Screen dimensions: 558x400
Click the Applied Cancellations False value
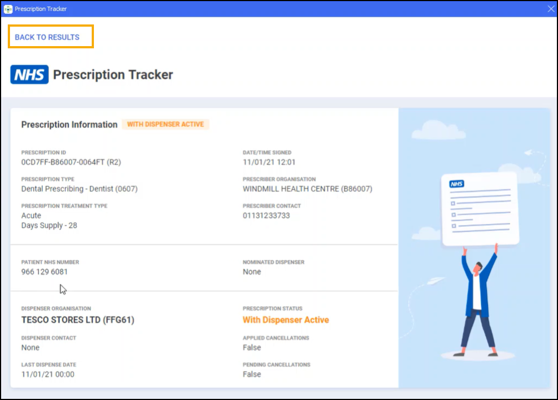[x=252, y=348]
